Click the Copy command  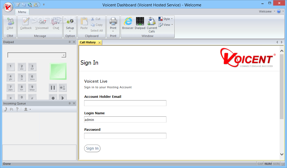point(97,25)
